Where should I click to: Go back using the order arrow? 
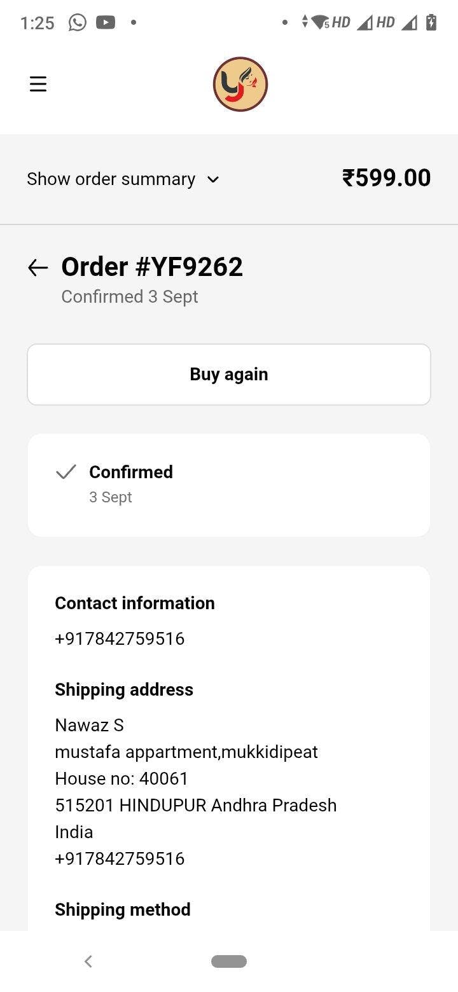click(x=38, y=268)
